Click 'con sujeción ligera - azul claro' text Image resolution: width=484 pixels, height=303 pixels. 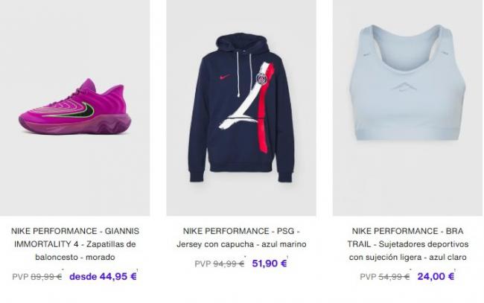pyautogui.click(x=408, y=257)
